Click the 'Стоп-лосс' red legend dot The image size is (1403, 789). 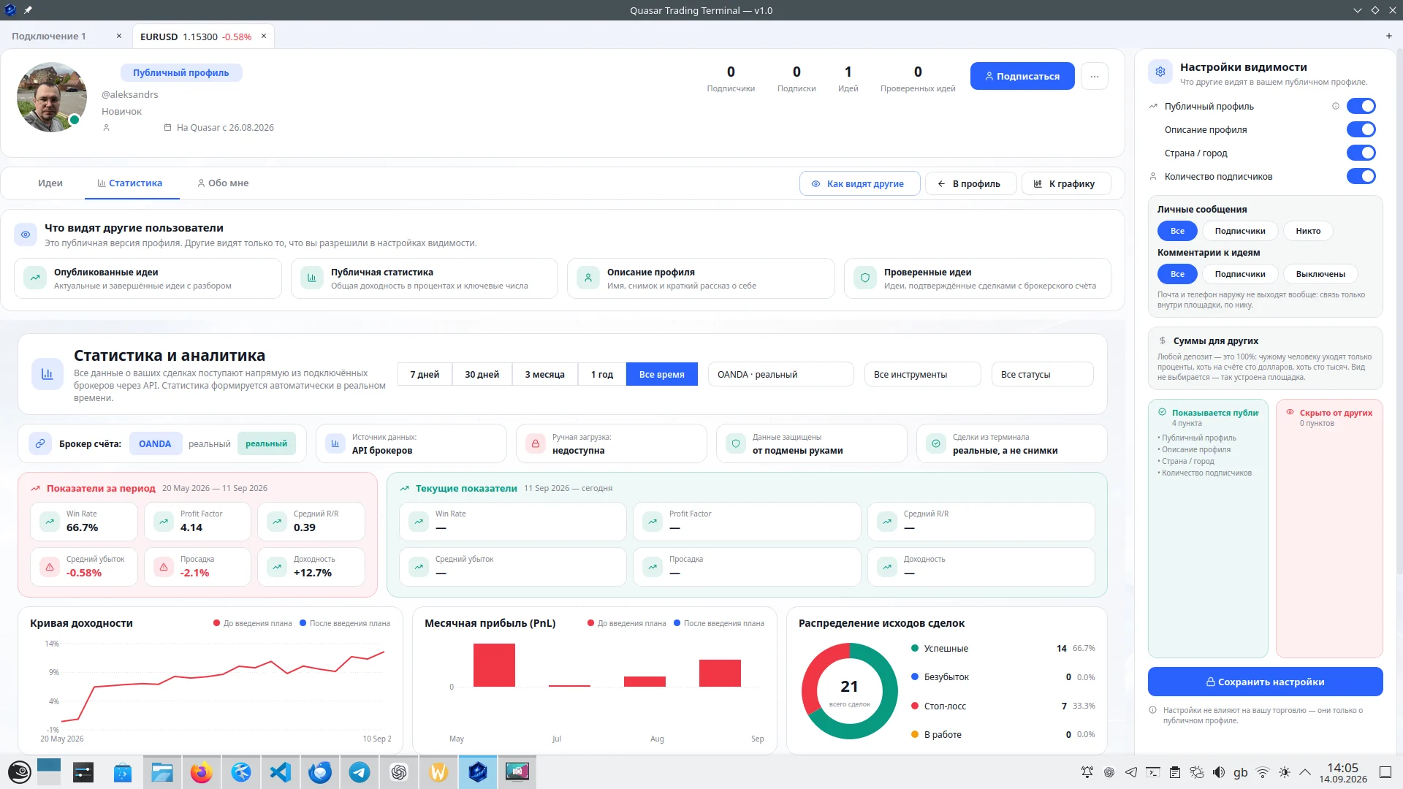pyautogui.click(x=915, y=706)
